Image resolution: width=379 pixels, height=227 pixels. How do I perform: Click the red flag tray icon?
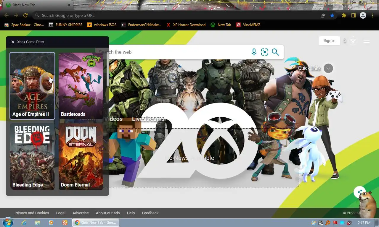coord(335,223)
